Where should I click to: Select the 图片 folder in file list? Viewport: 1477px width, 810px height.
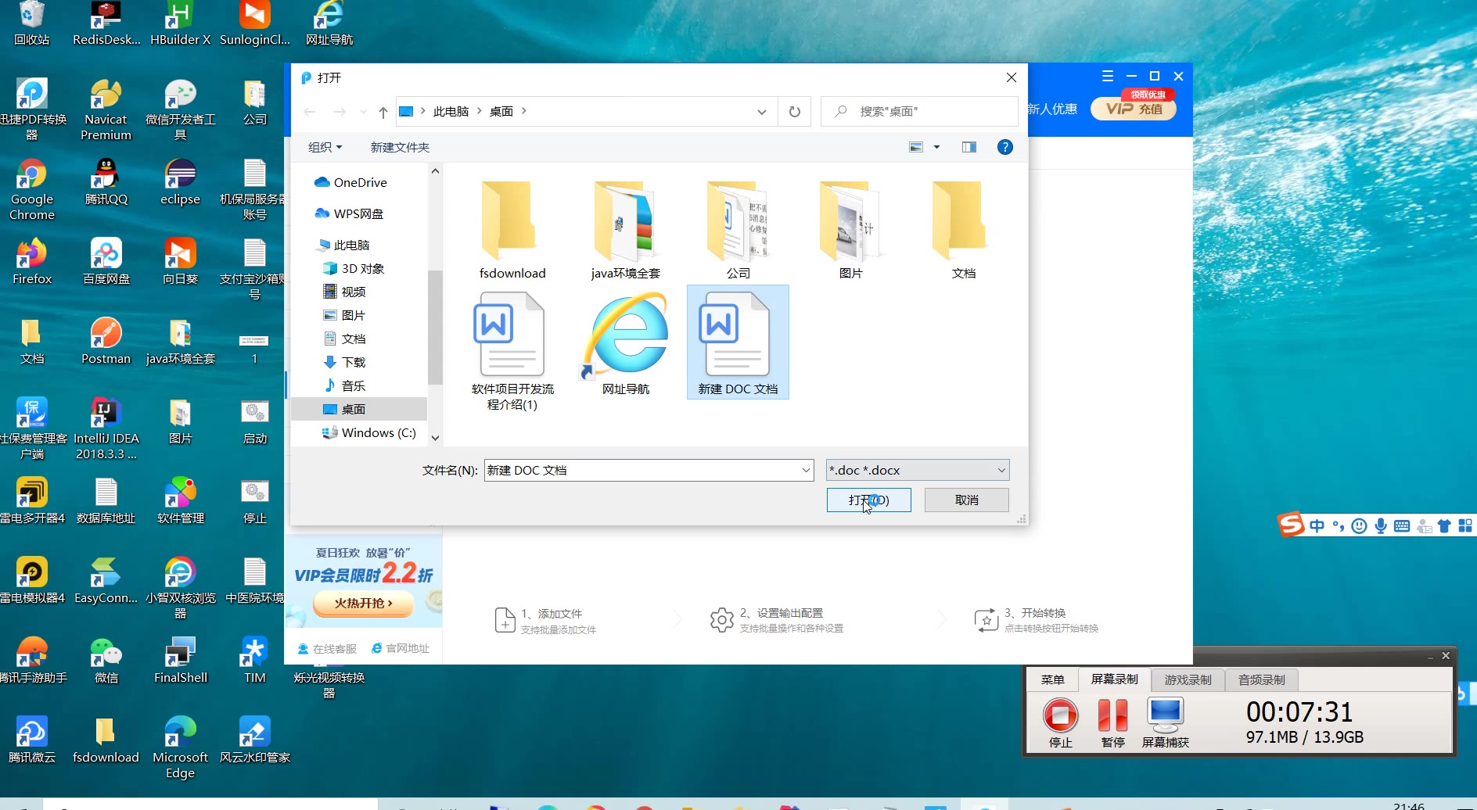[x=850, y=230]
